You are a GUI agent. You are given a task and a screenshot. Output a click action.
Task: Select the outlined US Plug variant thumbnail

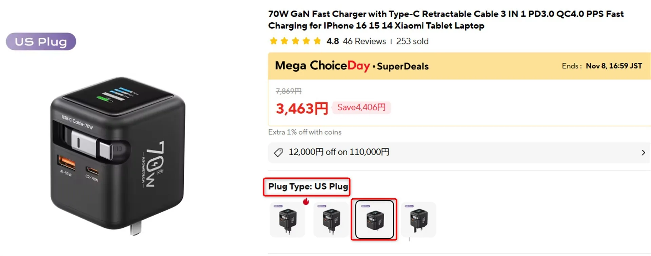374,220
